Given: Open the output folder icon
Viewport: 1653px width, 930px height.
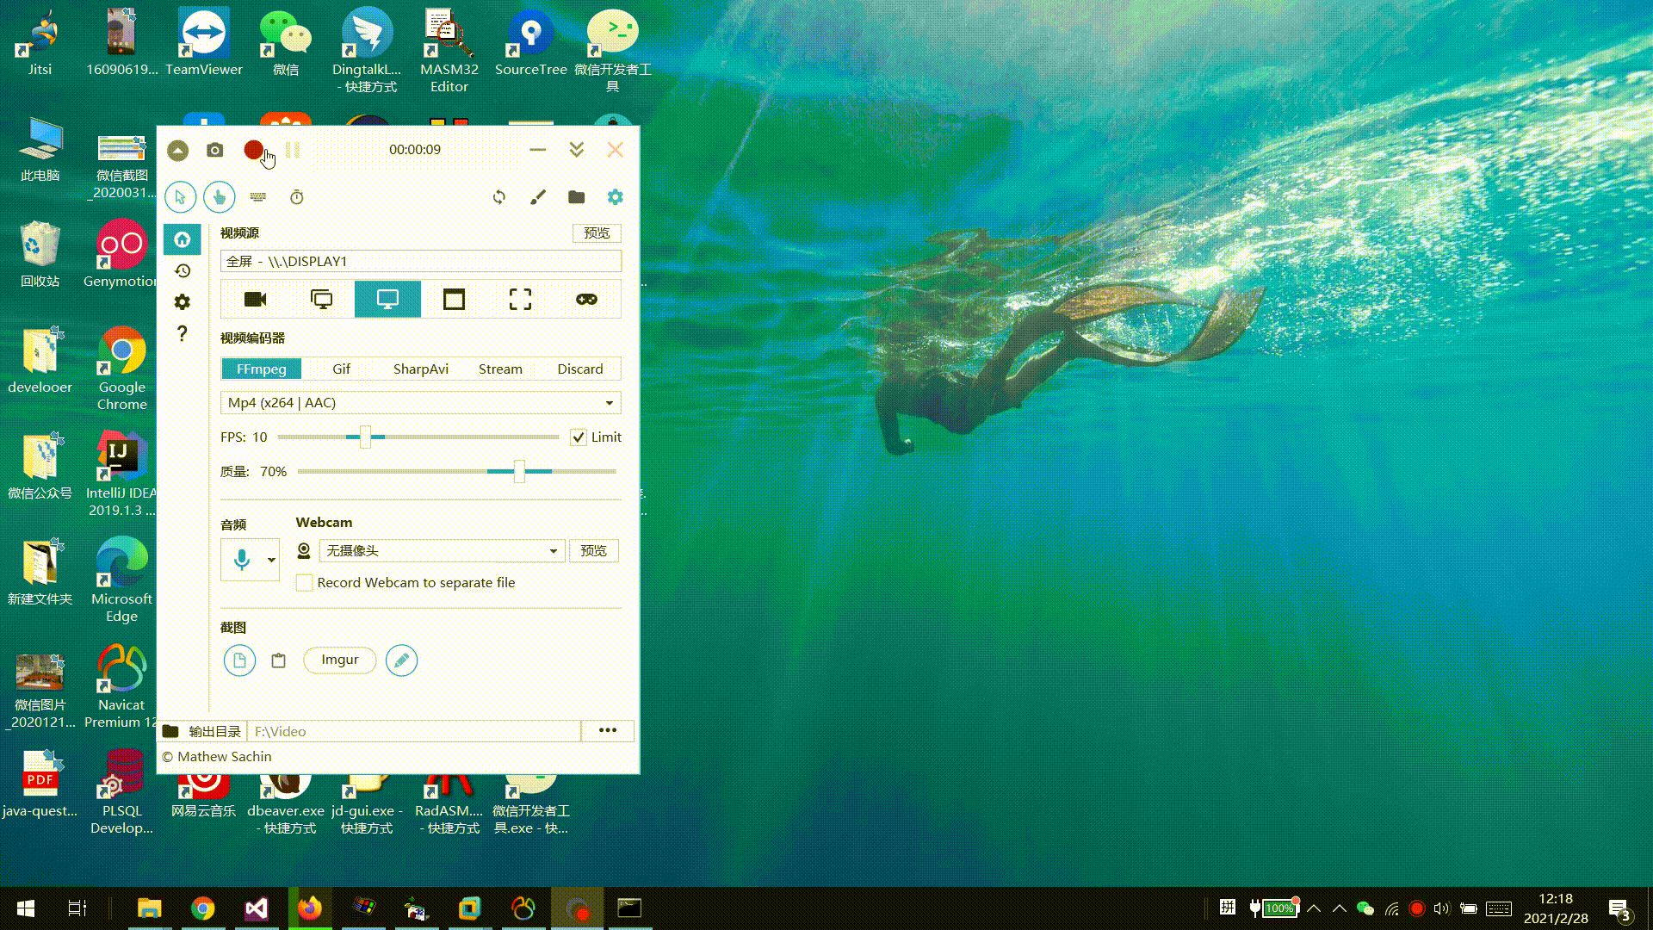Looking at the screenshot, I should pyautogui.click(x=577, y=197).
